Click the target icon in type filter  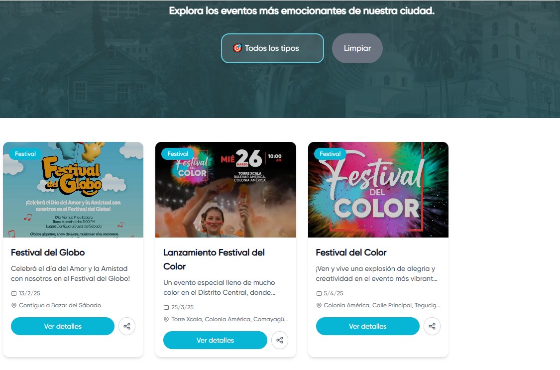pyautogui.click(x=237, y=48)
